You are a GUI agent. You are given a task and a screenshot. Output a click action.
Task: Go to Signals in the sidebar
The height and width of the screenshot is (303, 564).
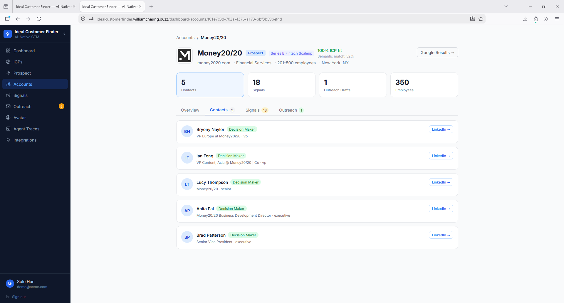click(x=35, y=95)
